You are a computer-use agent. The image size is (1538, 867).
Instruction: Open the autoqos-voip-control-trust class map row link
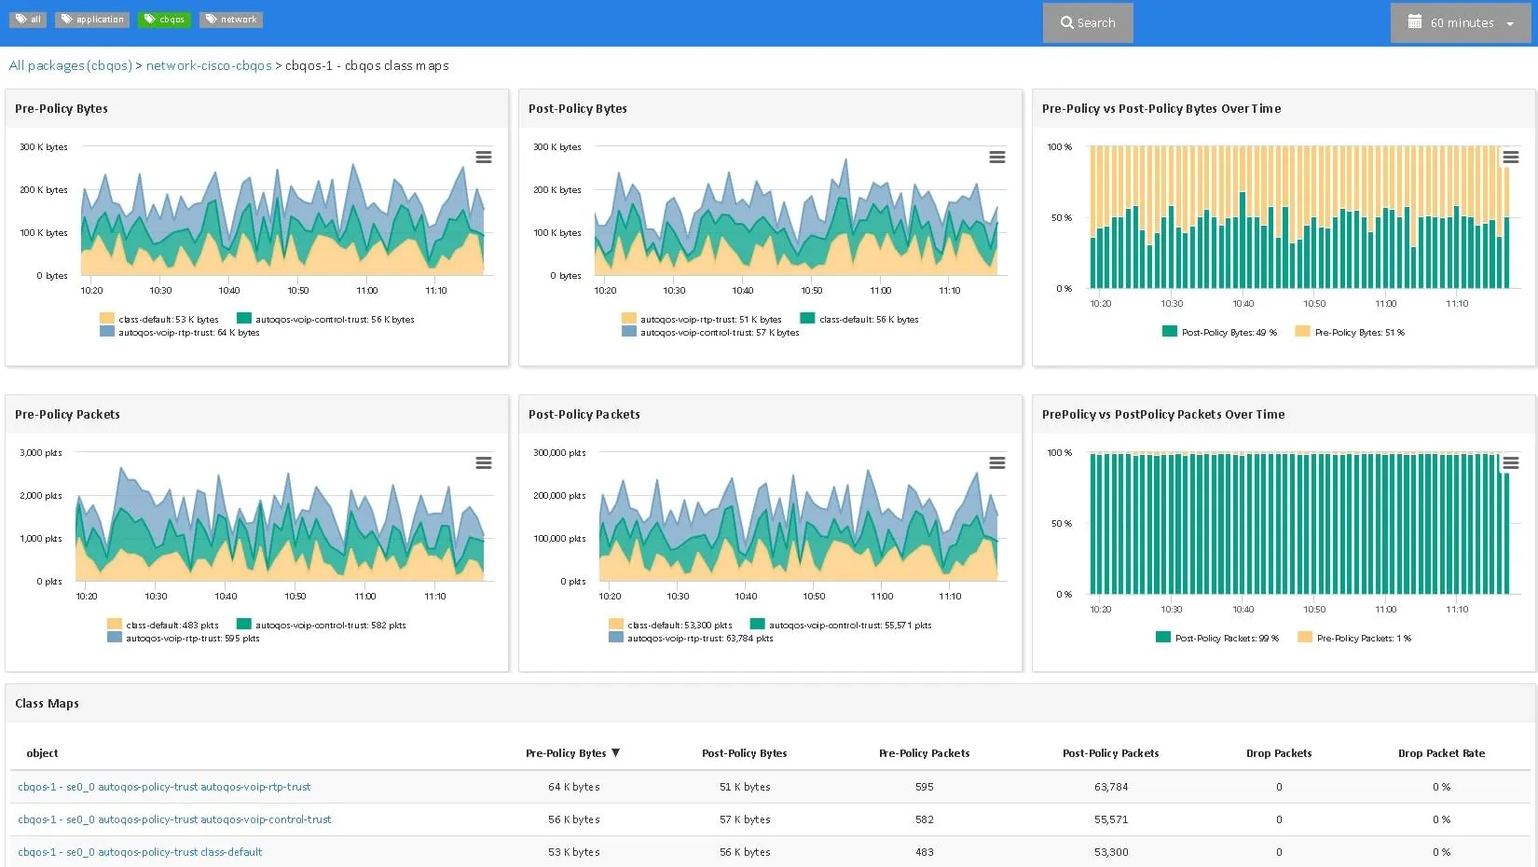(x=174, y=819)
